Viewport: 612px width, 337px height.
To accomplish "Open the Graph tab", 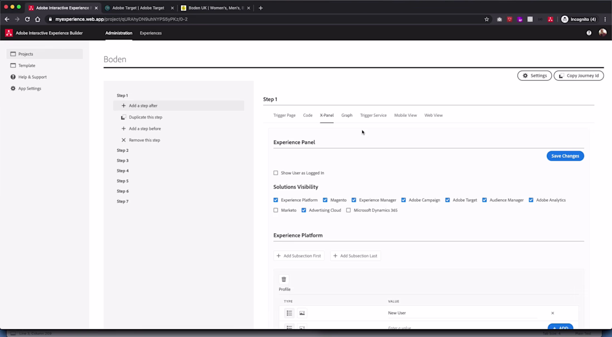I will pyautogui.click(x=347, y=116).
